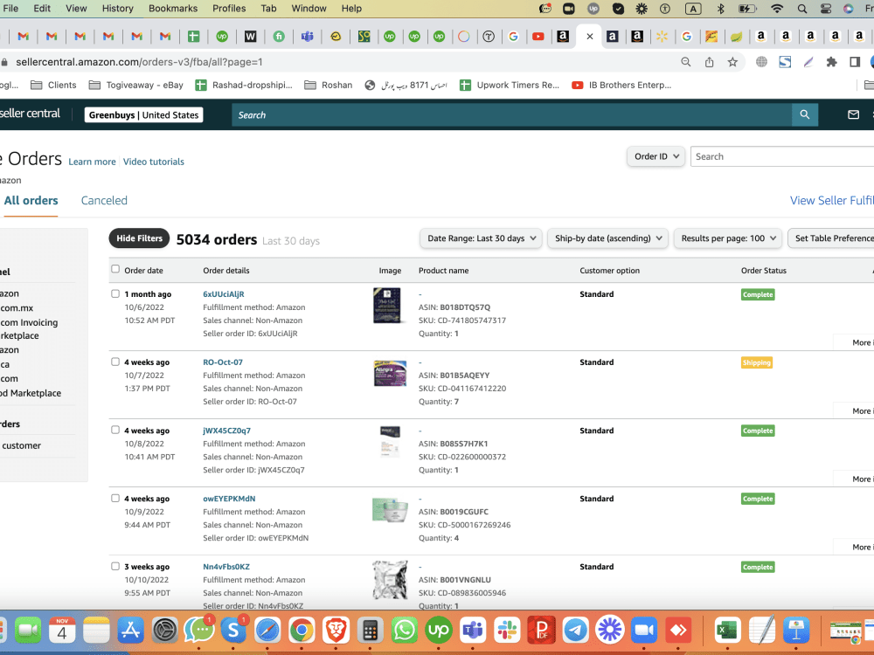Open order link owEYEPKMdN
The height and width of the screenshot is (655, 874).
pyautogui.click(x=229, y=499)
